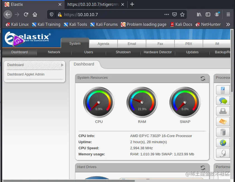
Task: Open the Shutdown submenu
Action: click(123, 52)
